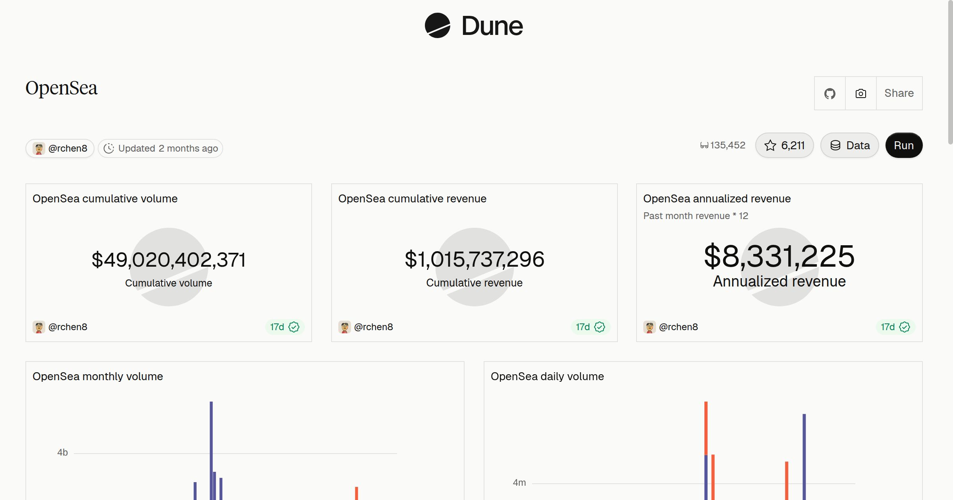
Task: Click the OpenSea cumulative revenue title
Action: pos(412,198)
